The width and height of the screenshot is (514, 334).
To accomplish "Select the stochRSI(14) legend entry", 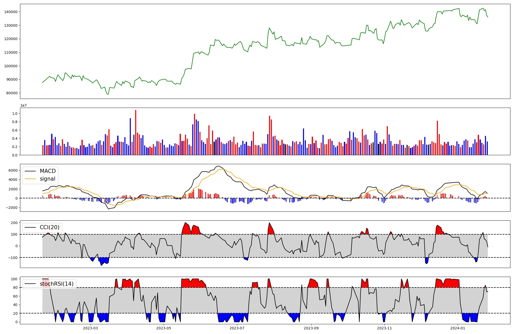I will 57,284.
